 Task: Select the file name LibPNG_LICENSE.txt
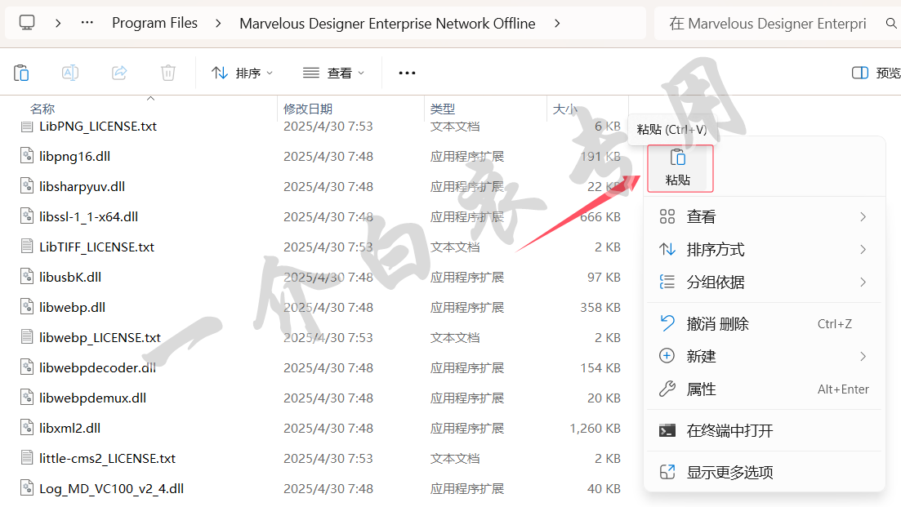[x=98, y=127]
